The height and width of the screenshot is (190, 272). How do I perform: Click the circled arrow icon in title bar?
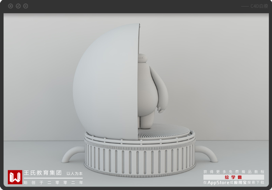26,6
